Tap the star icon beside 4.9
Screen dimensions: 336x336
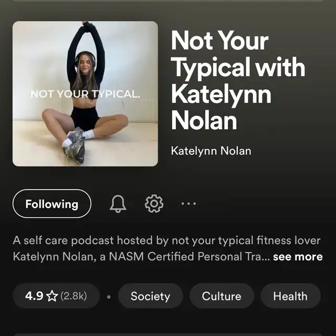pos(52,296)
